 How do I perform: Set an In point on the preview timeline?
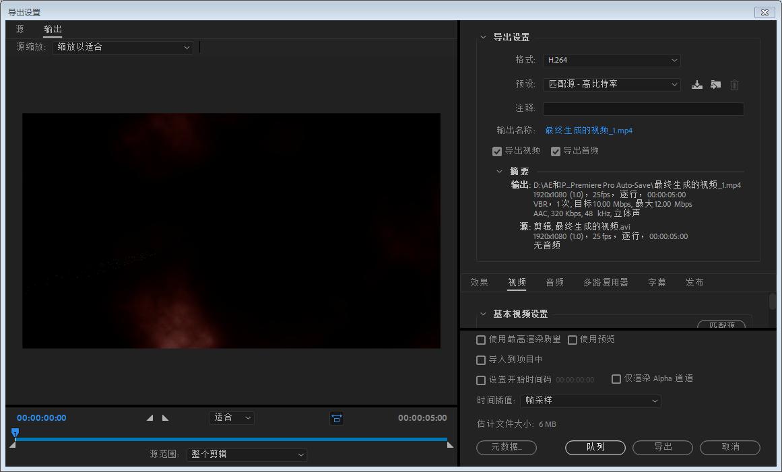coord(150,417)
